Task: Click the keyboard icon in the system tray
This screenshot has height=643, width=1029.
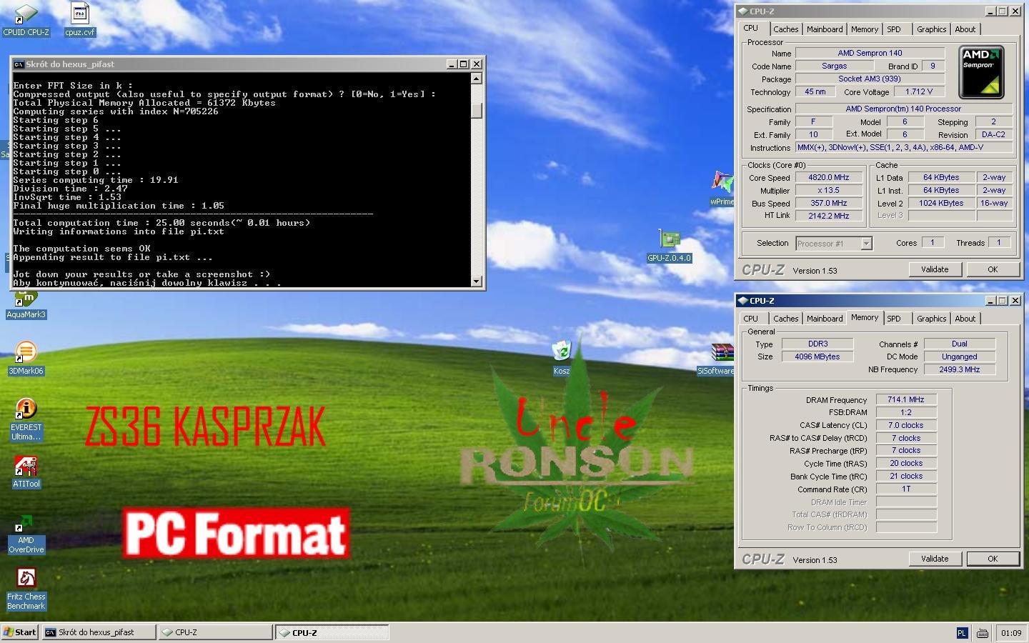Action: 982,633
